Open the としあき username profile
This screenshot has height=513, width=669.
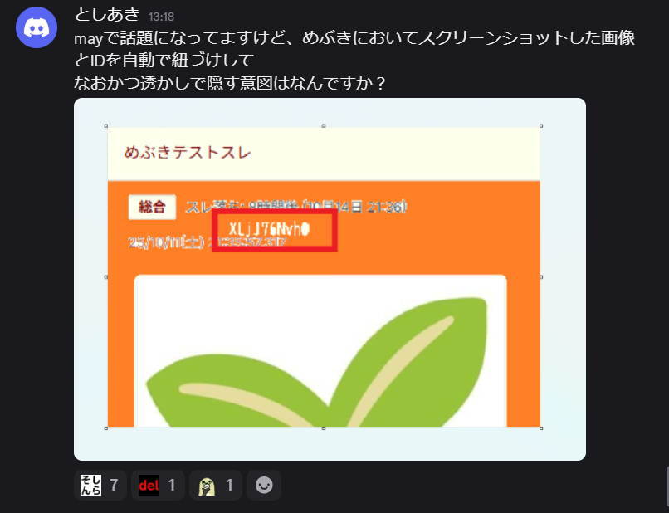[107, 15]
